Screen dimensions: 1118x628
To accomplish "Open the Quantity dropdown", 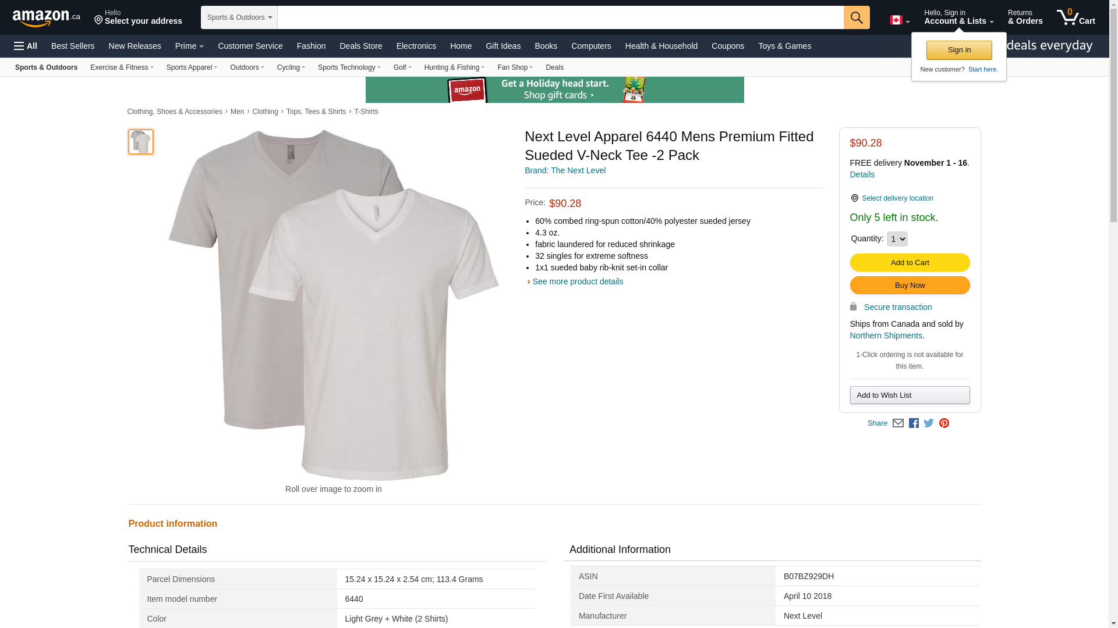I will (897, 239).
